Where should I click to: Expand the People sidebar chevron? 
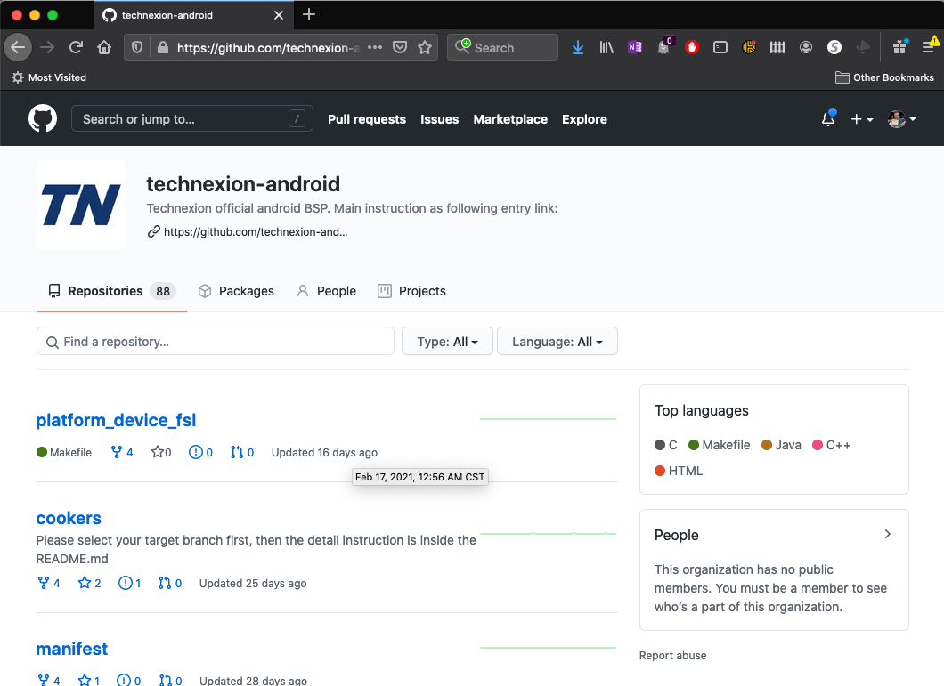point(887,534)
